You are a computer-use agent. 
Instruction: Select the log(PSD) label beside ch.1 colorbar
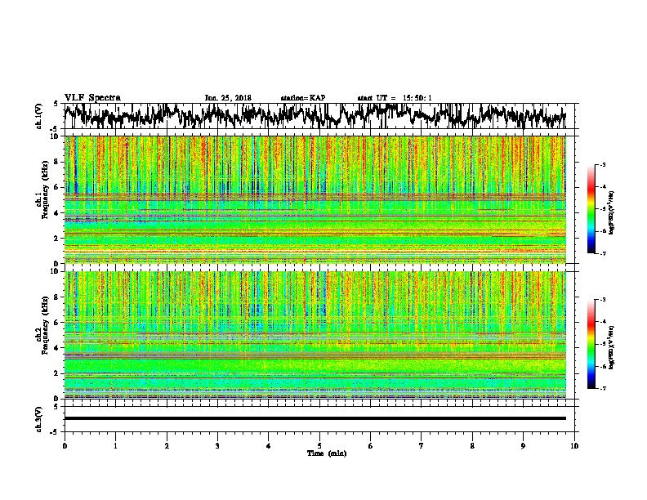tap(611, 212)
